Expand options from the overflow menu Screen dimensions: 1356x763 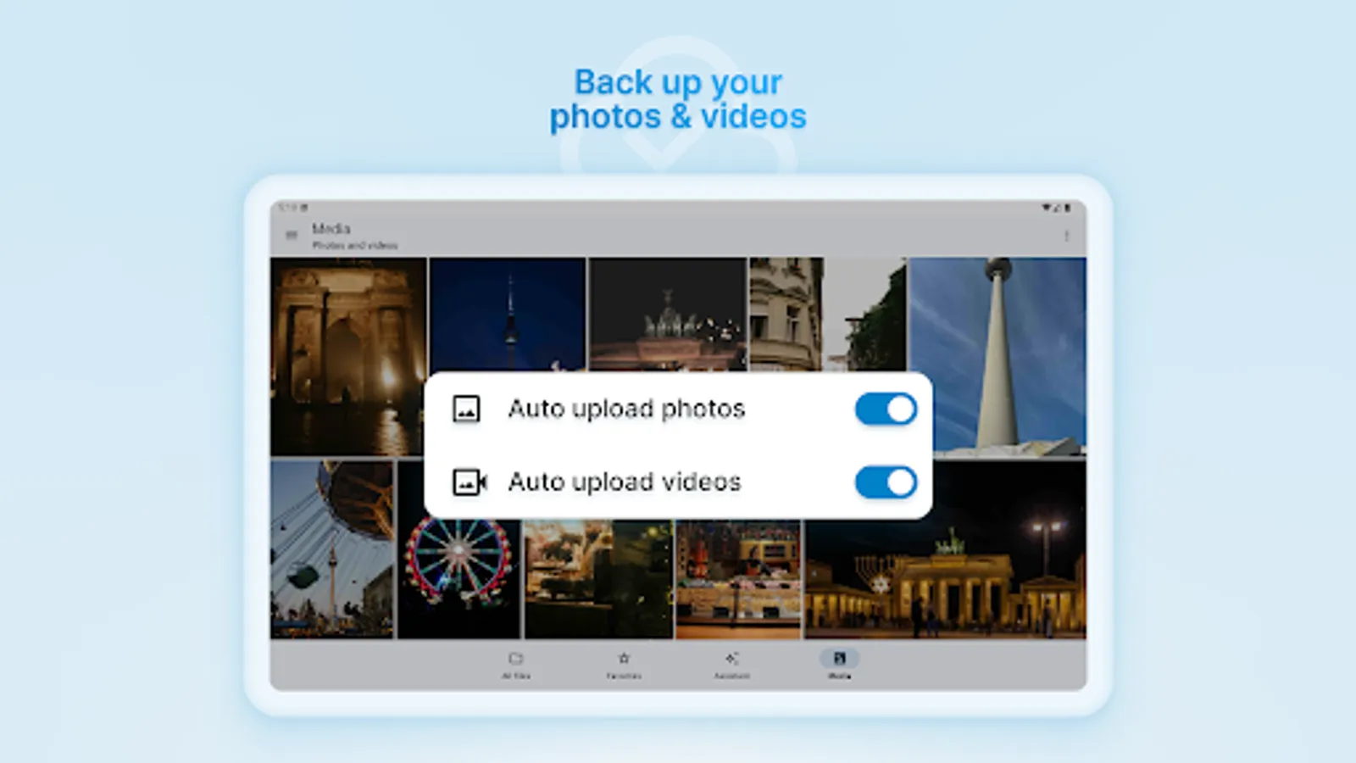point(1067,236)
